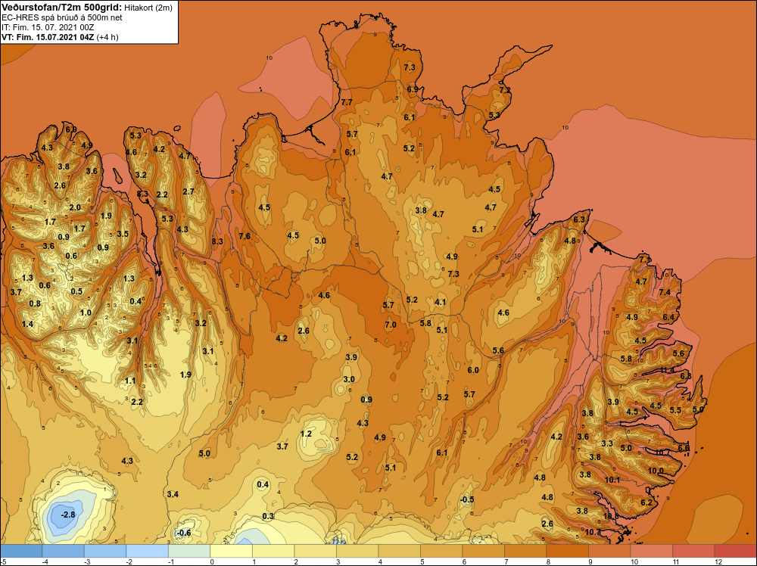The height and width of the screenshot is (566, 757).
Task: Click the map title 'Veðurstofan/T2m 500grid:'
Action: coord(62,7)
